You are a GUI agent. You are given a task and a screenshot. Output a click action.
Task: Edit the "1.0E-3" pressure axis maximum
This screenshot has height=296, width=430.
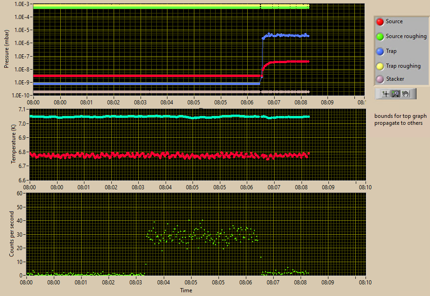[22, 4]
